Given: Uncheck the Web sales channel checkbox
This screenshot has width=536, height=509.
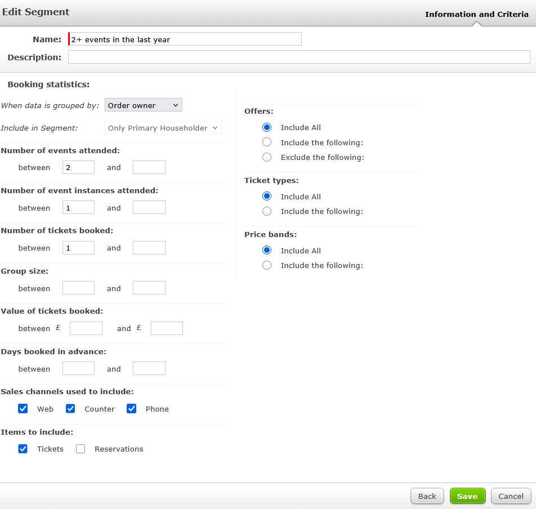Looking at the screenshot, I should pyautogui.click(x=23, y=409).
